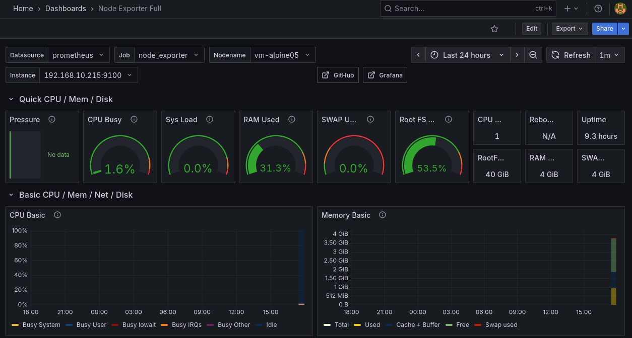Viewport: 632px width, 338px height.
Task: Click the user profile avatar
Action: coord(620,9)
